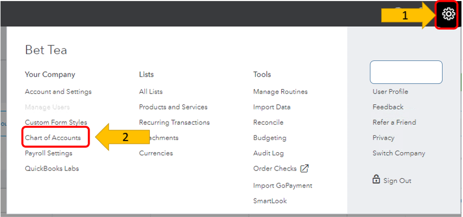
Task: Open Chart of Accounts
Action: pyautogui.click(x=53, y=138)
